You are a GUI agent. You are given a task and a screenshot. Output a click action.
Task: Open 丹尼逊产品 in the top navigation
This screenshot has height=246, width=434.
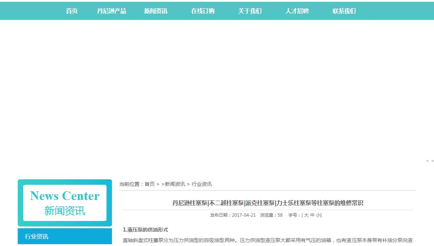112,11
